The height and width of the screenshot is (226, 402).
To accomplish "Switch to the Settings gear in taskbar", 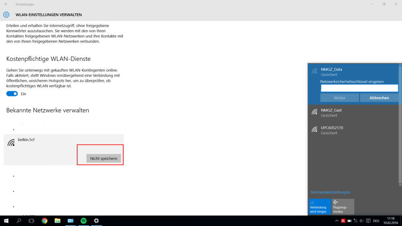I will point(96,221).
